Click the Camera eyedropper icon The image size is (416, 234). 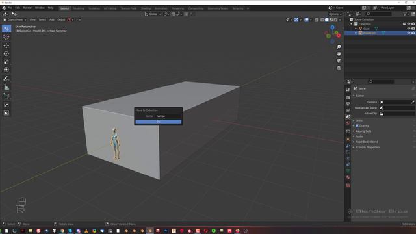(413, 102)
